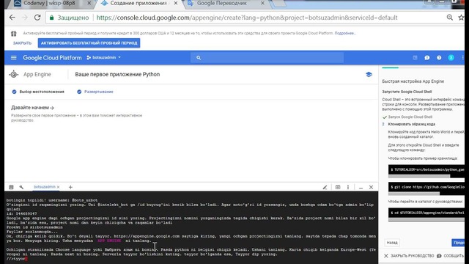
Task: Open Cloud Shell three-dot more menu
Action: pyautogui.click(x=348, y=188)
